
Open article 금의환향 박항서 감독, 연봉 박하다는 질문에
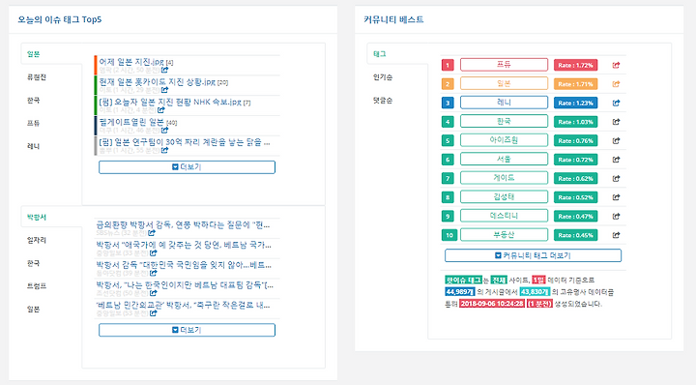pos(183,225)
